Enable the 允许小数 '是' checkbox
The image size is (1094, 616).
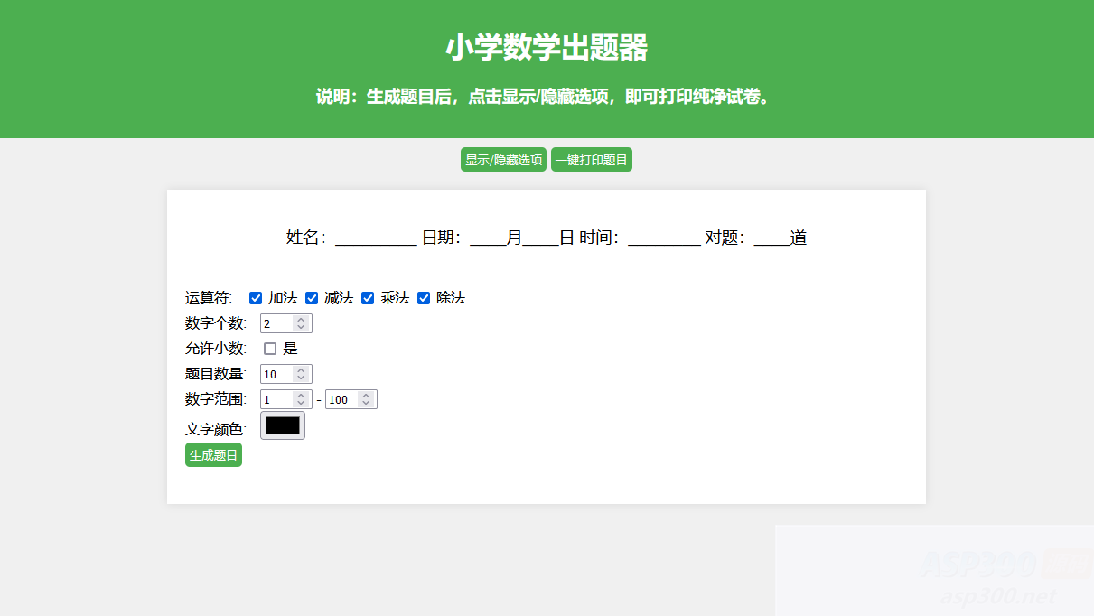(x=269, y=348)
